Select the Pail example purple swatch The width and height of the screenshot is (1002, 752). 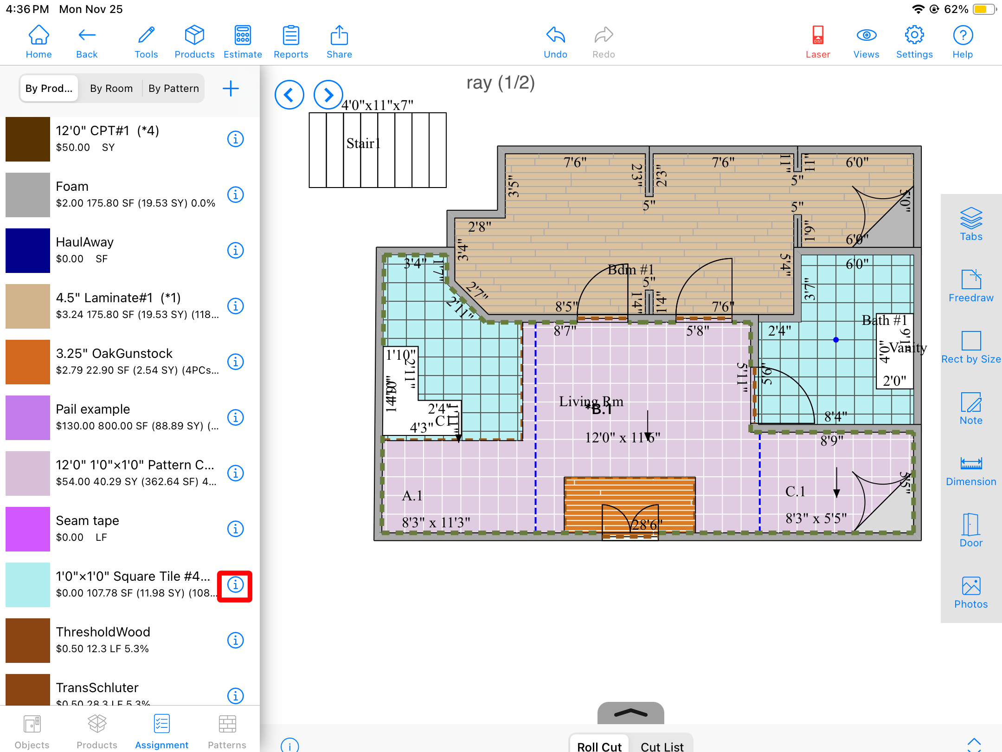click(x=28, y=417)
